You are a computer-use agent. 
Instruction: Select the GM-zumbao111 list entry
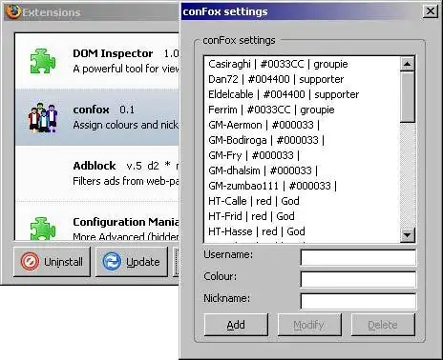[x=302, y=186]
